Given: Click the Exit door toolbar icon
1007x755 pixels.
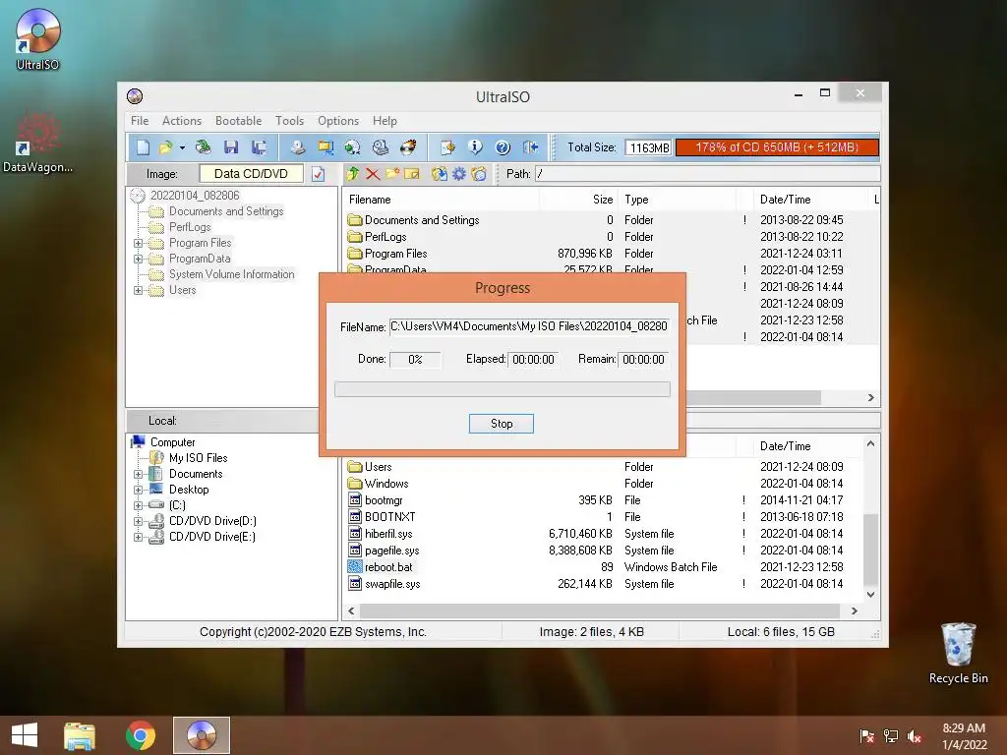Looking at the screenshot, I should [530, 147].
